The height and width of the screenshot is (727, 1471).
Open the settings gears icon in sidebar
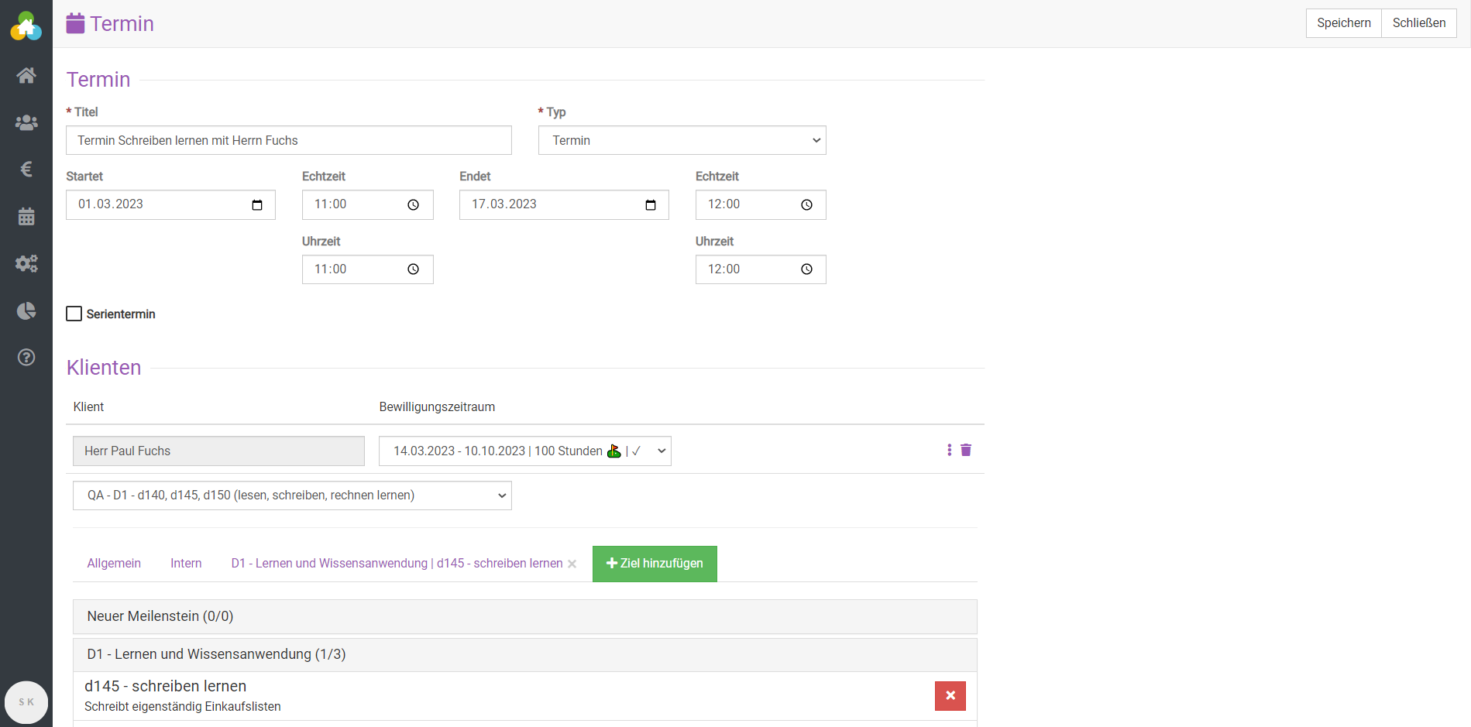[x=26, y=263]
